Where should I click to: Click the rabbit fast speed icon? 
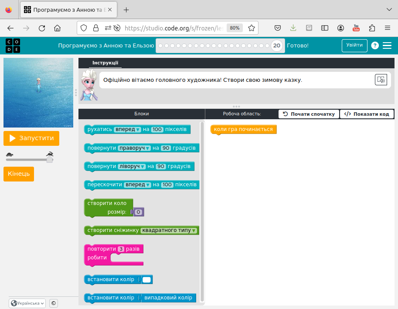(x=50, y=154)
